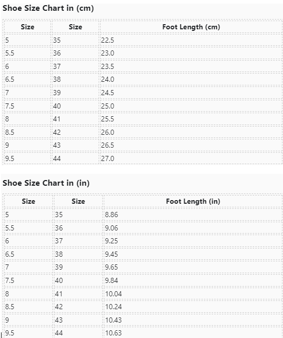
Task: Click the 26.0 foot length cell
Action: (191, 132)
